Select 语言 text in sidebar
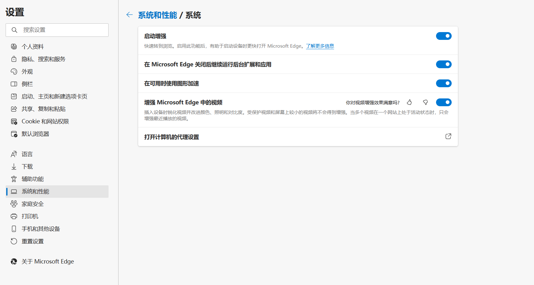The height and width of the screenshot is (285, 534). click(x=27, y=154)
